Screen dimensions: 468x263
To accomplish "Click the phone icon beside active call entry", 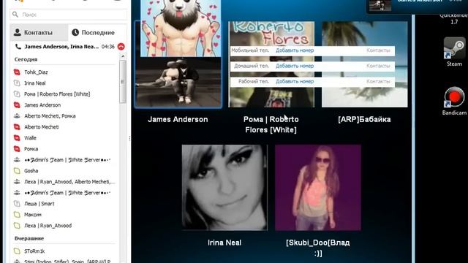I will [18, 47].
